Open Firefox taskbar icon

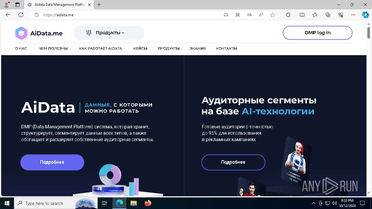pos(148,203)
